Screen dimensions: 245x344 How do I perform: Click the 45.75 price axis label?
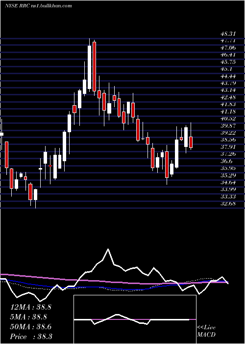pos(228,62)
